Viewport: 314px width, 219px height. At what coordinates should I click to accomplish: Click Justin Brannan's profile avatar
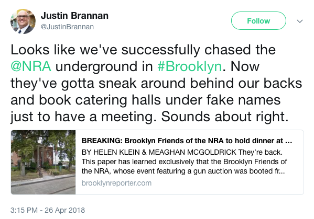tap(23, 21)
